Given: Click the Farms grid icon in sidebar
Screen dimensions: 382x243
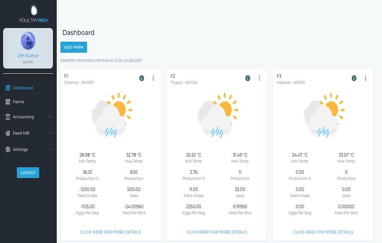Looking at the screenshot, I should click(8, 102).
